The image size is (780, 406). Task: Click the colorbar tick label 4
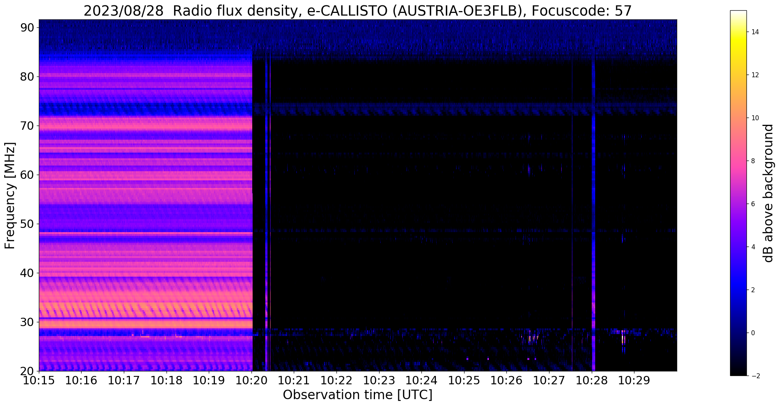coord(753,247)
